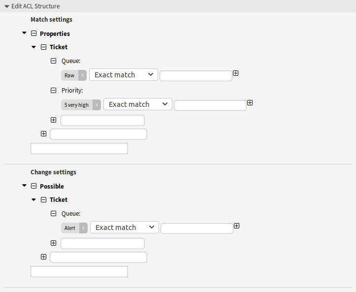Select the Raw queue tag label
Screen dimensions: 356x292
pyautogui.click(x=69, y=75)
